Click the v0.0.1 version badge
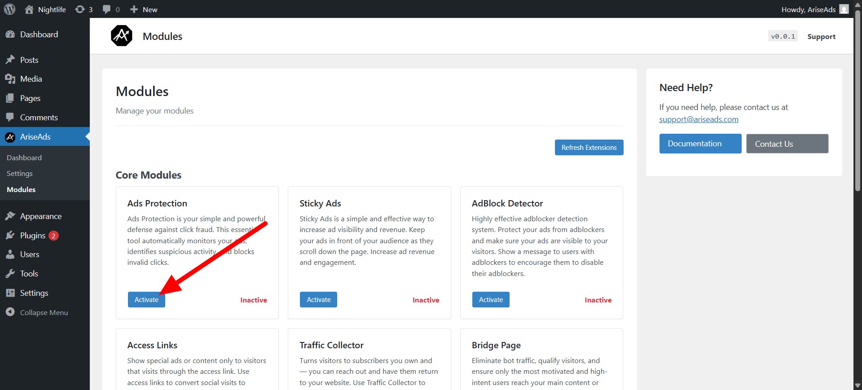 click(x=783, y=36)
